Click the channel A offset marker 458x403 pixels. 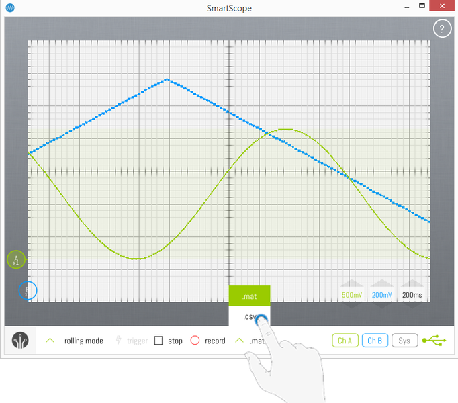point(16,259)
